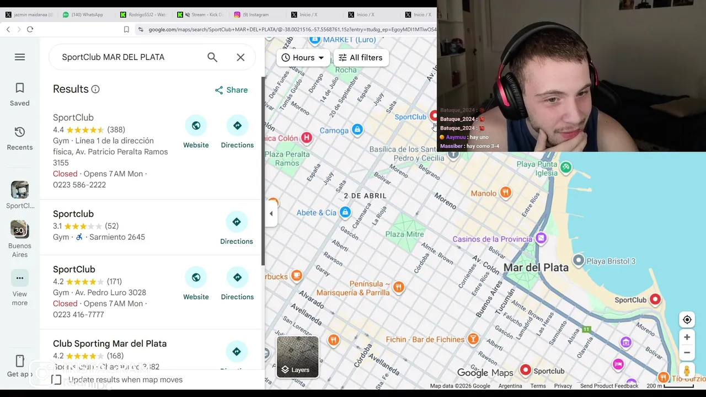The height and width of the screenshot is (397, 706).
Task: Open Website for SportClub Peralta Ramos 3155
Action: (196, 132)
